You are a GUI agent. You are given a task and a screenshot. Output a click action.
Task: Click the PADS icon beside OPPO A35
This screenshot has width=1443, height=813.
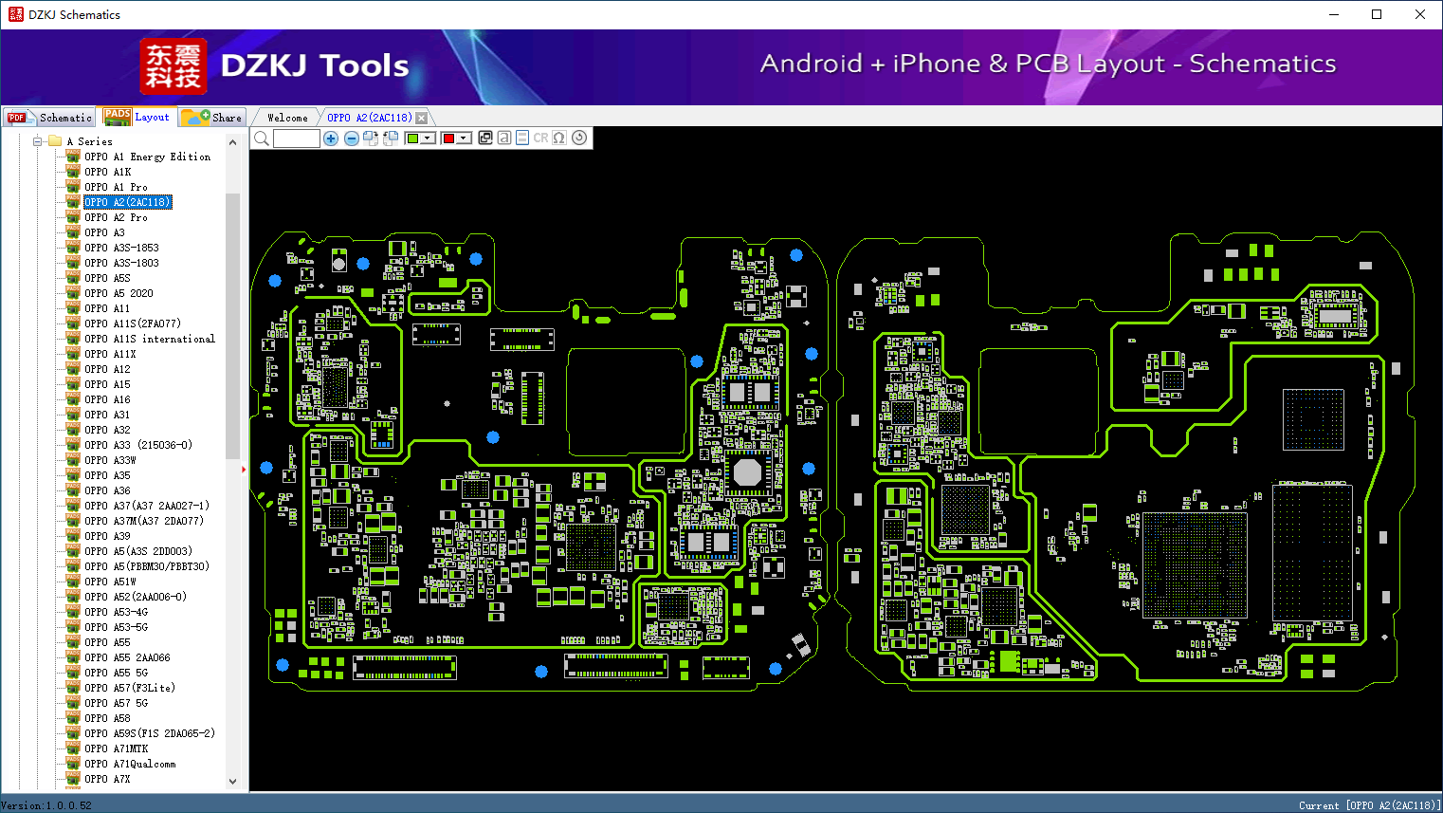73,475
